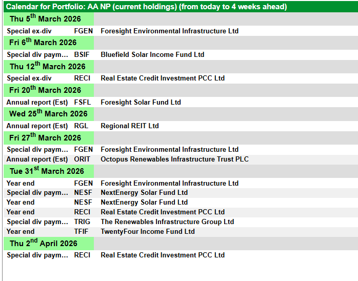Image resolution: width=358 pixels, height=281 pixels.
Task: Click the TRIG ticker symbol
Action: coord(82,222)
